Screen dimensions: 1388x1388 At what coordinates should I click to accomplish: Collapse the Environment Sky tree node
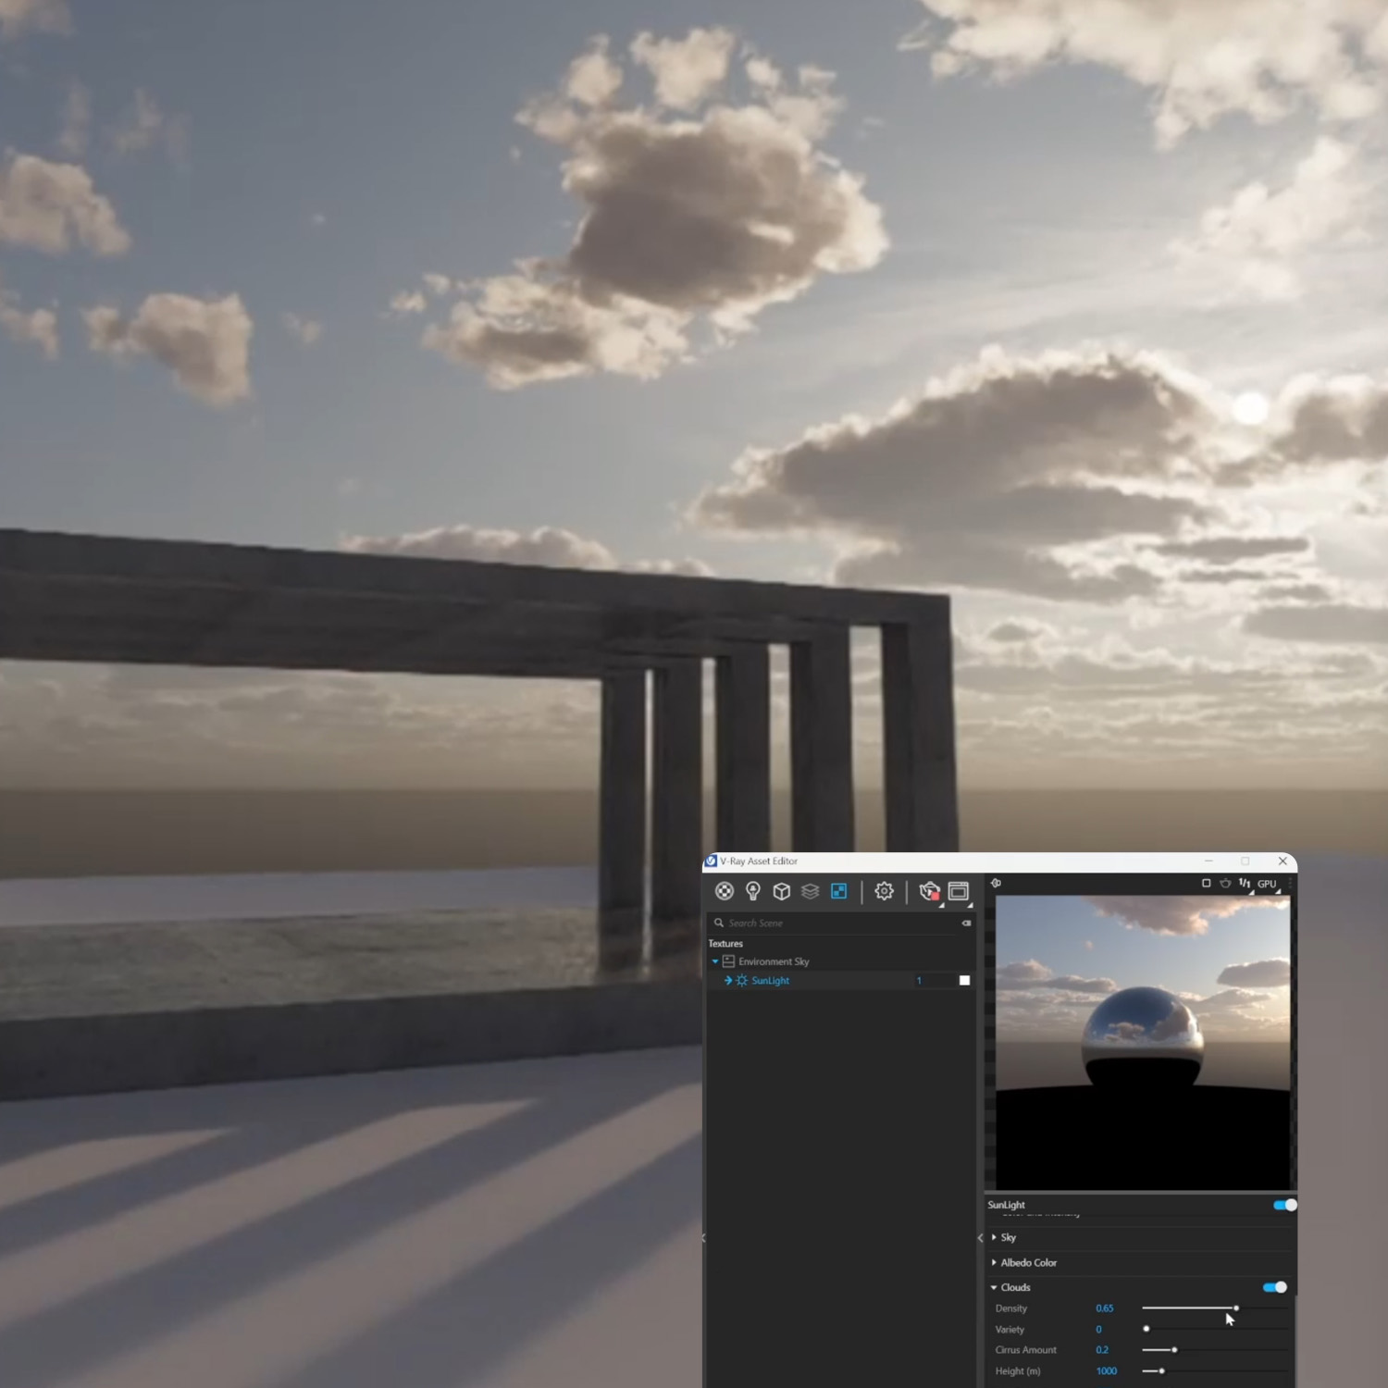coord(714,961)
